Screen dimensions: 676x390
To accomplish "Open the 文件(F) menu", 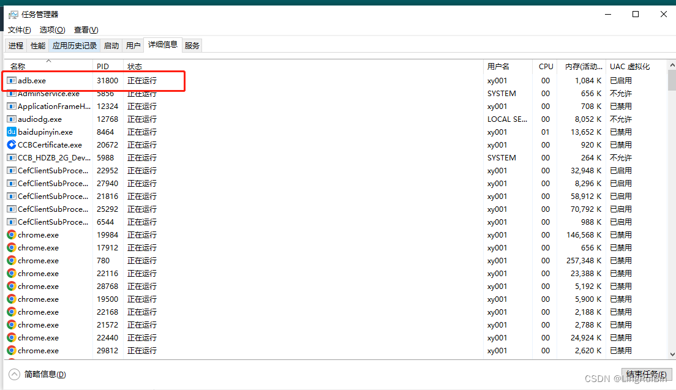I will [20, 30].
